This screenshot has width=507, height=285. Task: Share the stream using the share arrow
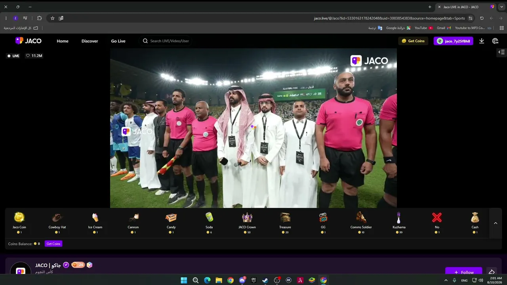point(492,272)
